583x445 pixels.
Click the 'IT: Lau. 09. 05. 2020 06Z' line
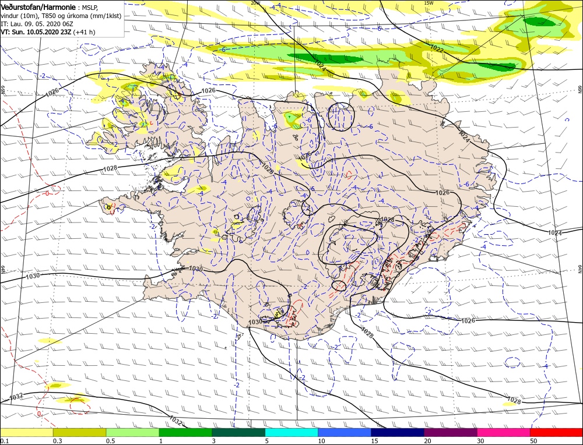37,24
